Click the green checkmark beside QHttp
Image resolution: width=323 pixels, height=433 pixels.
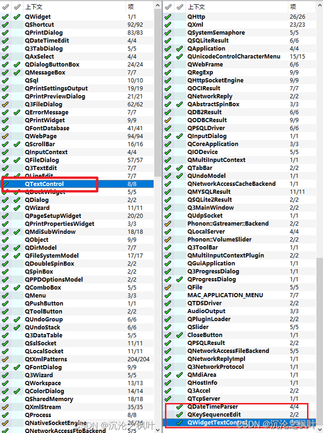tap(168, 16)
